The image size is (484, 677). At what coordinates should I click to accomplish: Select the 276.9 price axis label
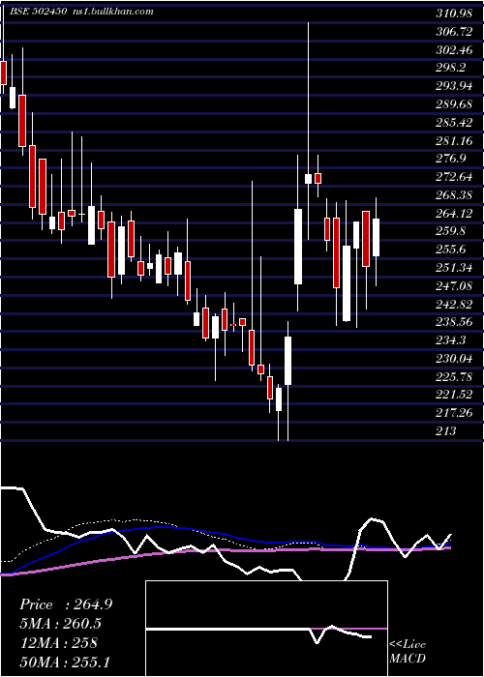(x=451, y=159)
